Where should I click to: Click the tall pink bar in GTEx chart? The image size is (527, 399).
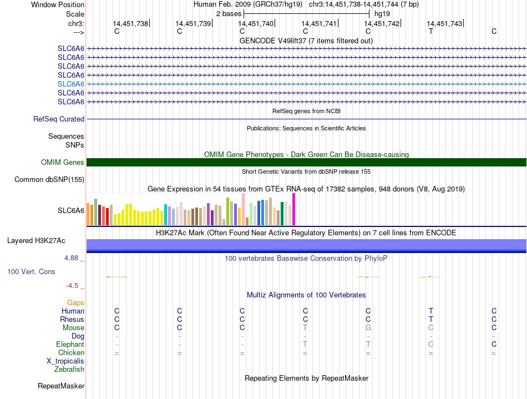[x=244, y=209]
